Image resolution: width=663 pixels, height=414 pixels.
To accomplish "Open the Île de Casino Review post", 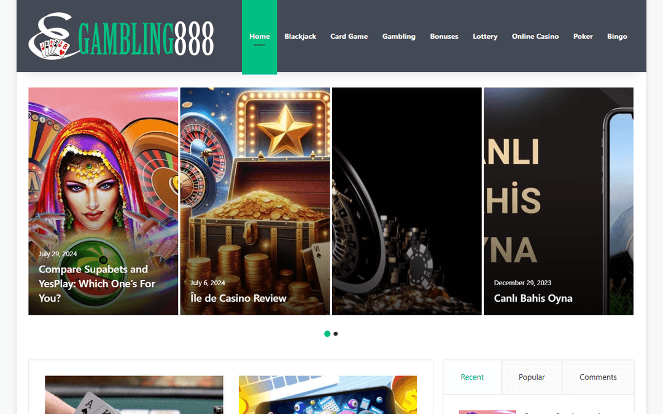I will click(x=238, y=298).
